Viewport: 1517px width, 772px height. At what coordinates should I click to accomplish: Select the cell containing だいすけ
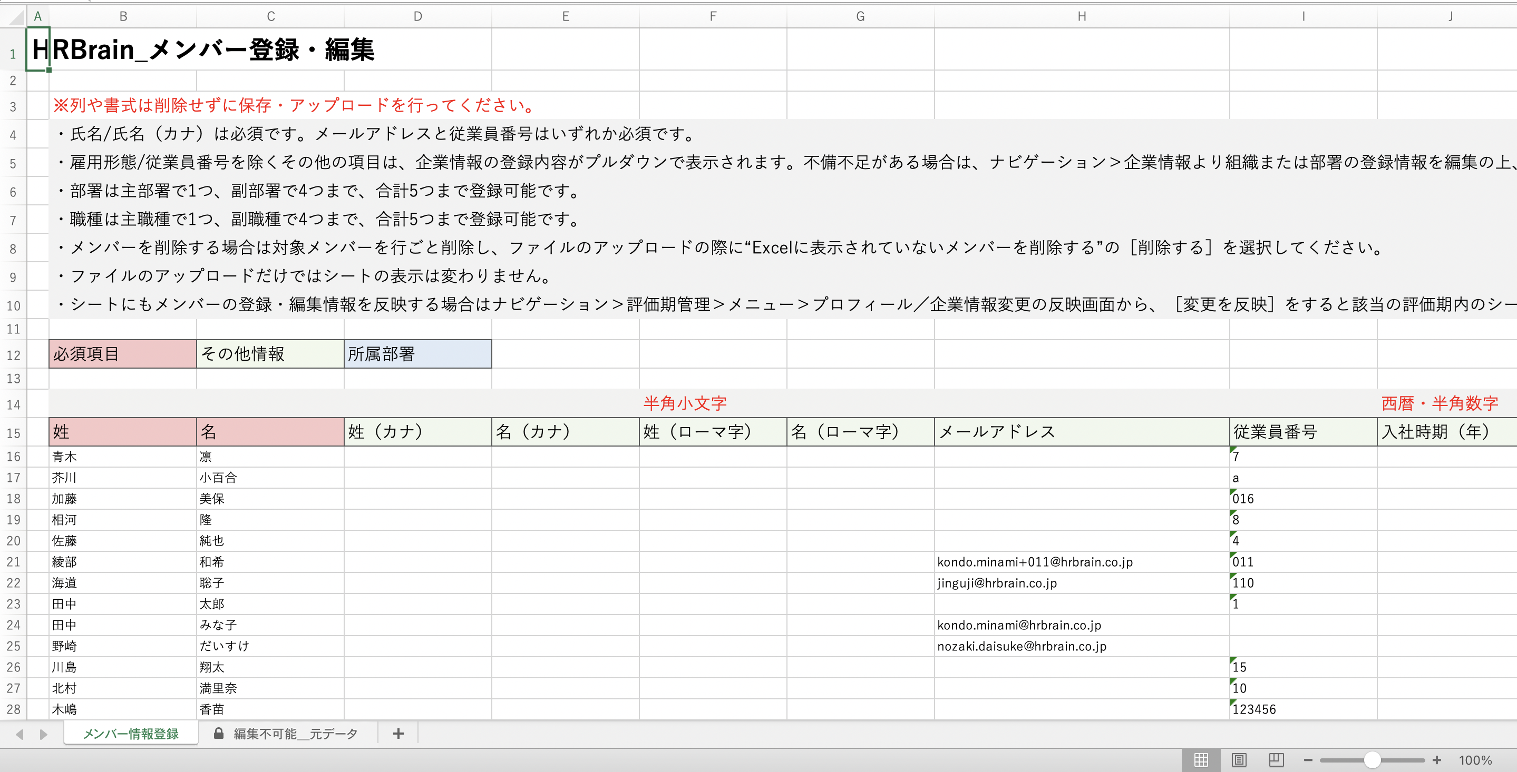(x=270, y=646)
